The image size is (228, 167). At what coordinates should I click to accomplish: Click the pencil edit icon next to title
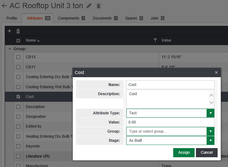[89, 6]
